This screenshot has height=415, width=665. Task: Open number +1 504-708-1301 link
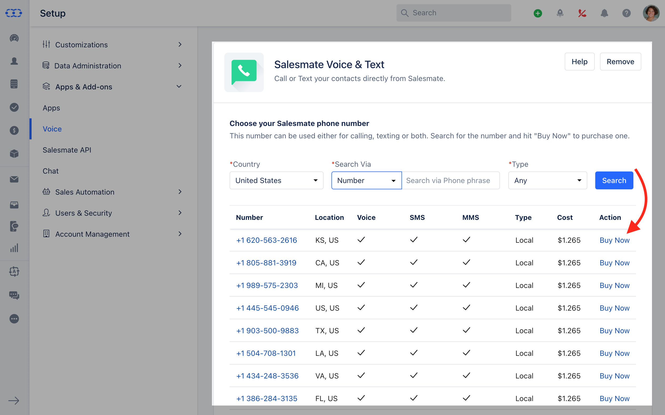(266, 353)
